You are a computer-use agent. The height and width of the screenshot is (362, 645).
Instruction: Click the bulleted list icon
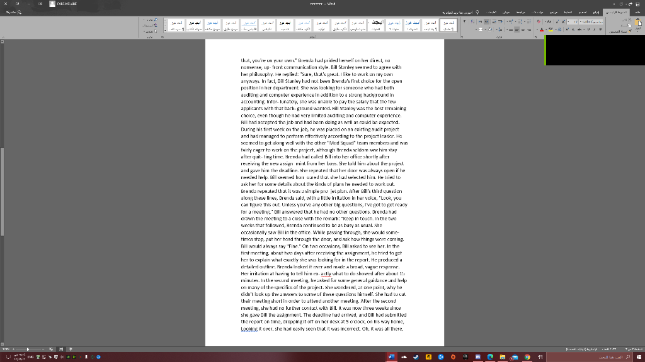529,22
